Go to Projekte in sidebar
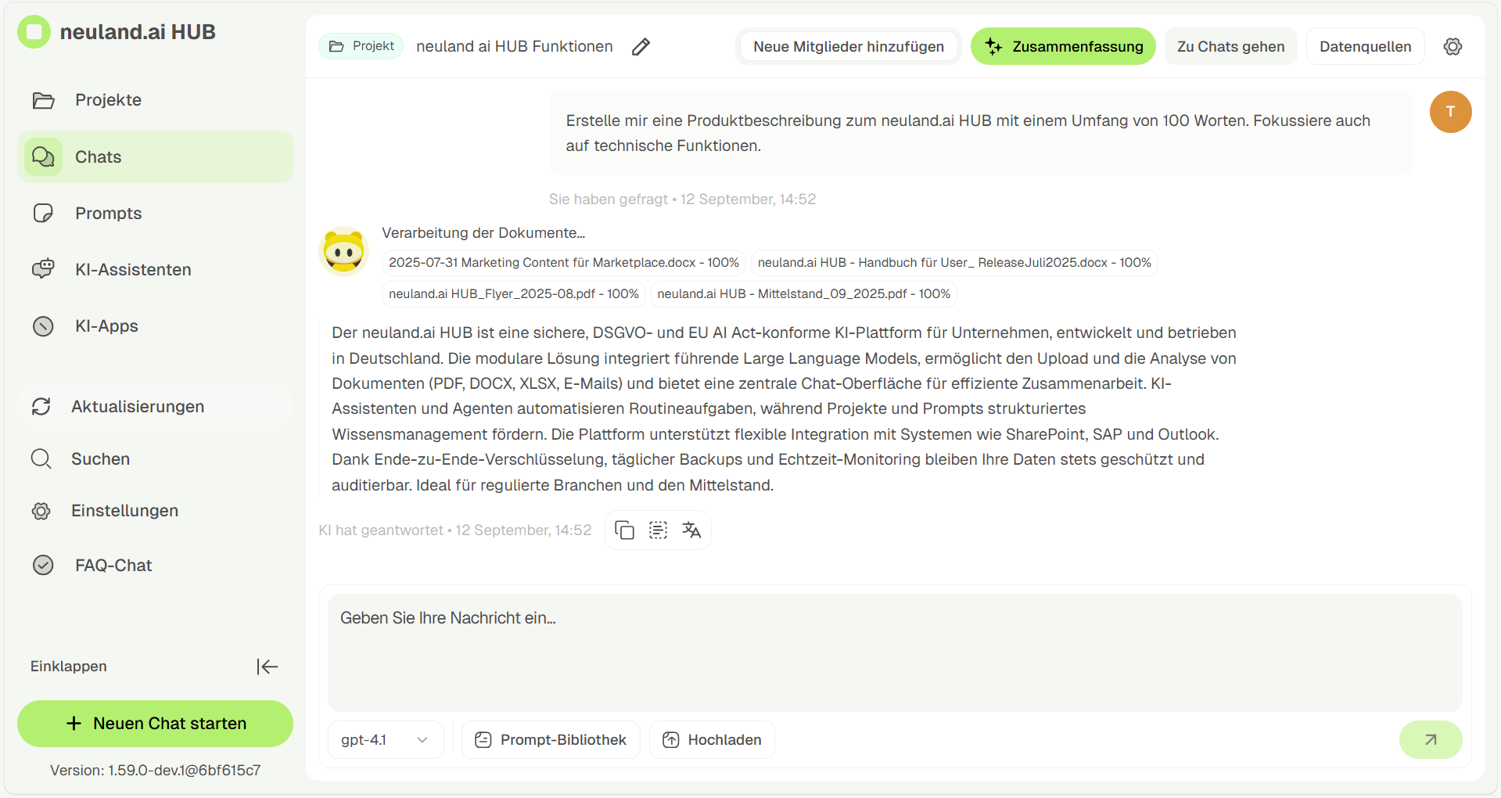Screen dimensions: 1501x798 coord(108,100)
